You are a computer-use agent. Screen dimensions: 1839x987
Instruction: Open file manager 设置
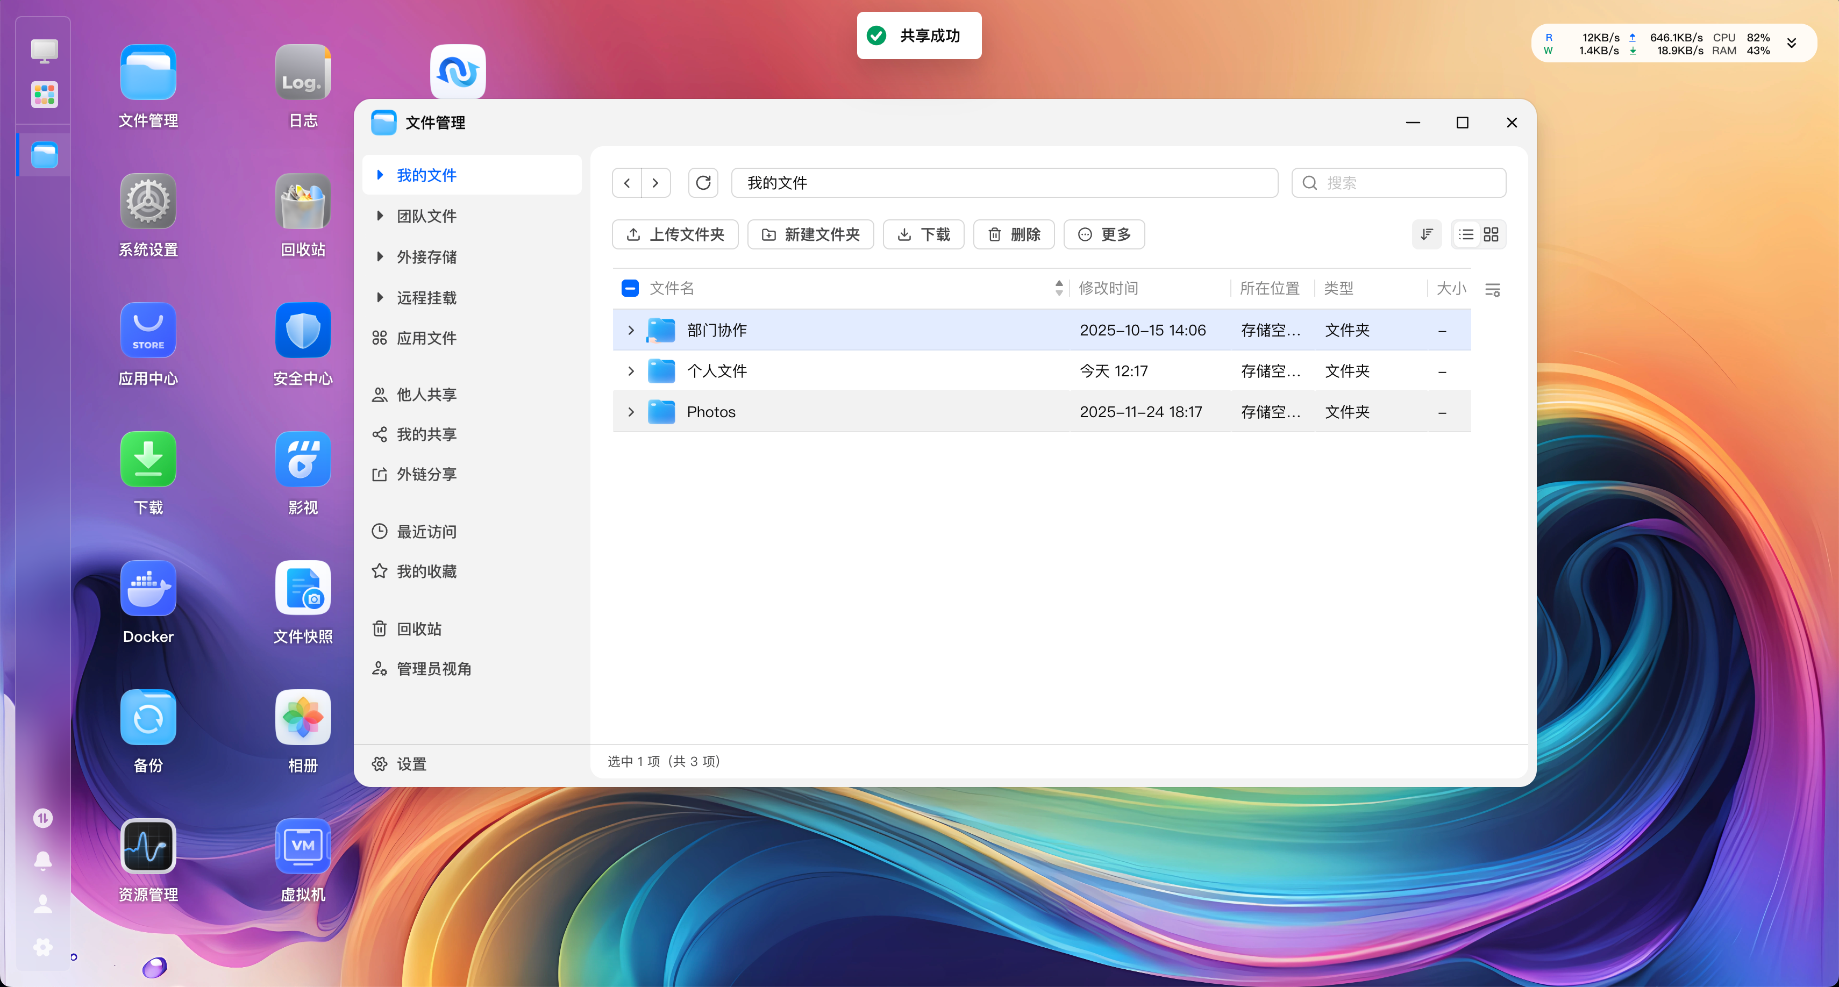coord(400,764)
